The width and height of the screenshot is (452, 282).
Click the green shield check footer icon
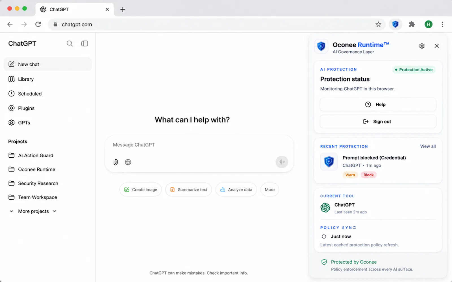(324, 262)
